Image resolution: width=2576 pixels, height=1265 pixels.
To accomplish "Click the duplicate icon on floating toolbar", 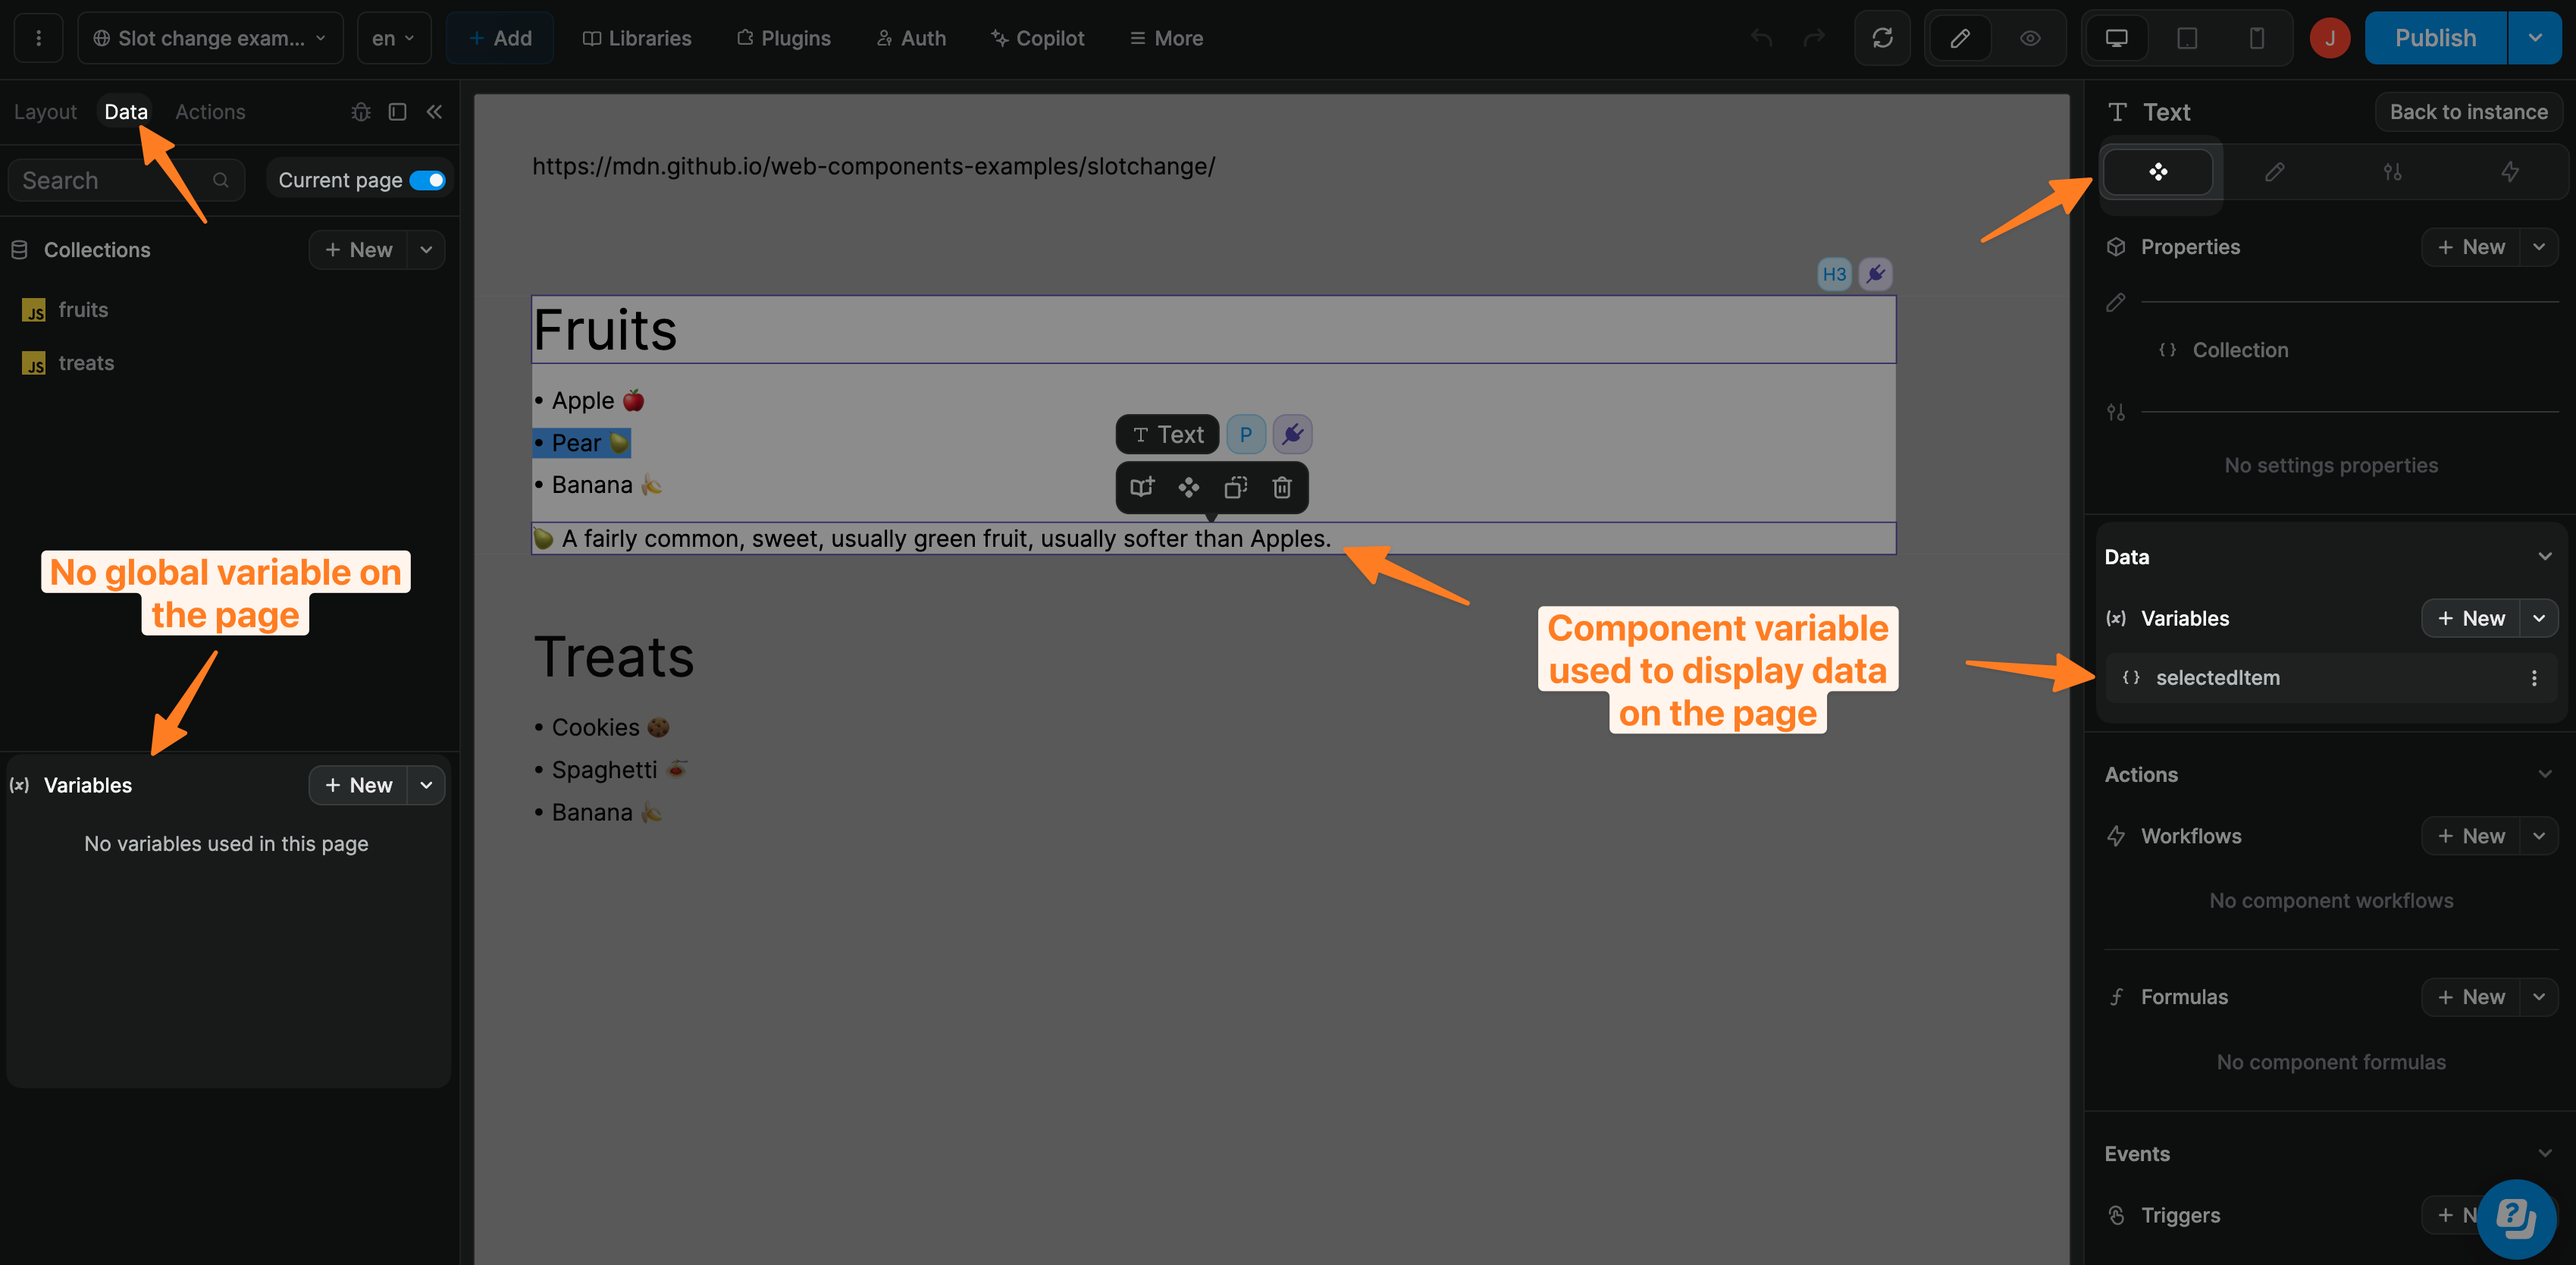I will [1235, 488].
